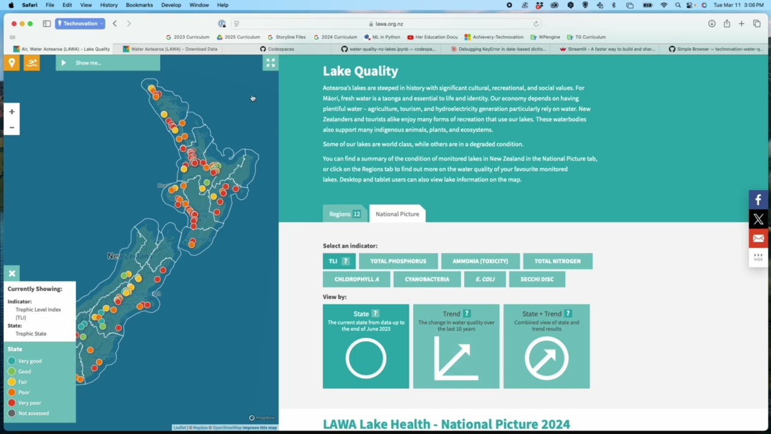The image size is (771, 434).
Task: Show the Safari tab overview
Action: (757, 24)
